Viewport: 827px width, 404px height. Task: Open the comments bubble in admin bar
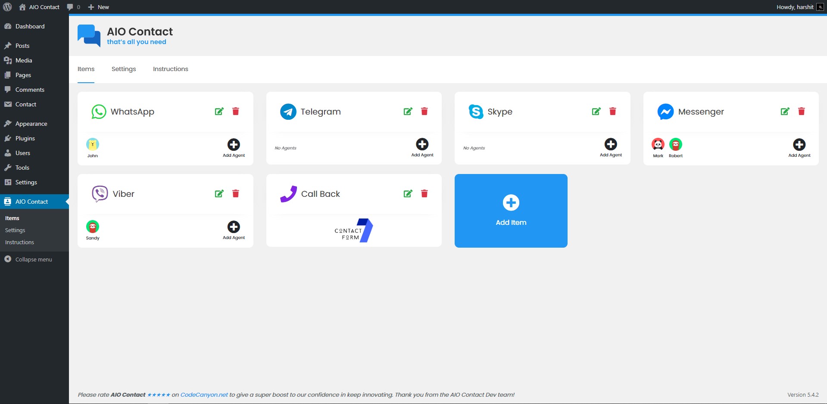click(x=73, y=7)
